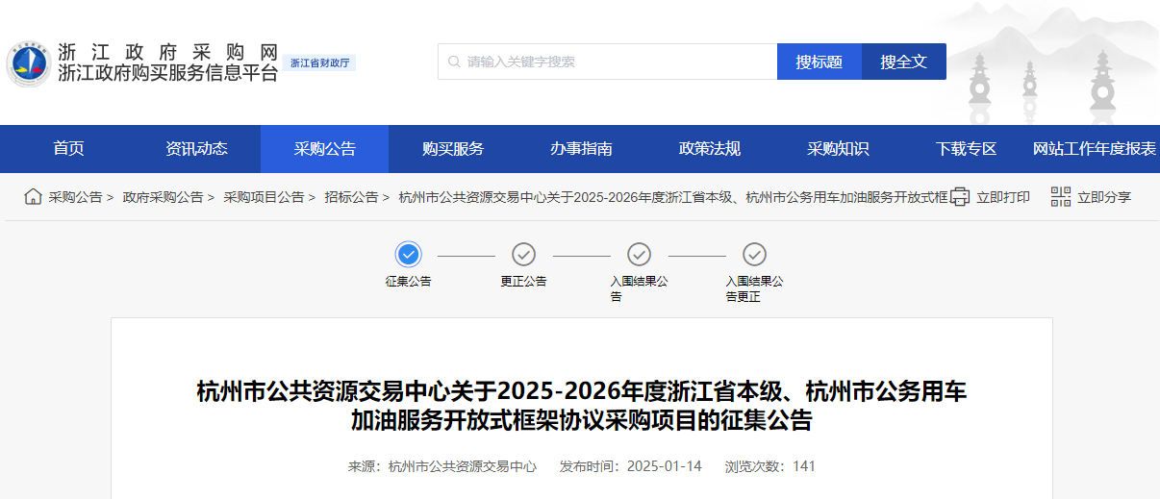Click the printer icon for 立即打印

coord(960,197)
